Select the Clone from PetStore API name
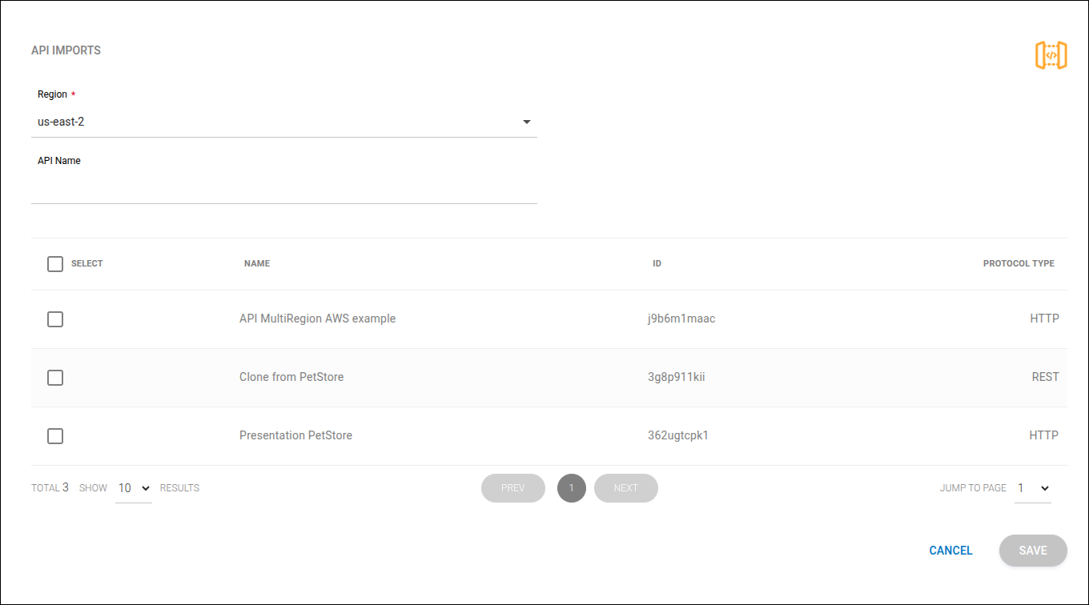The image size is (1089, 605). click(x=291, y=377)
